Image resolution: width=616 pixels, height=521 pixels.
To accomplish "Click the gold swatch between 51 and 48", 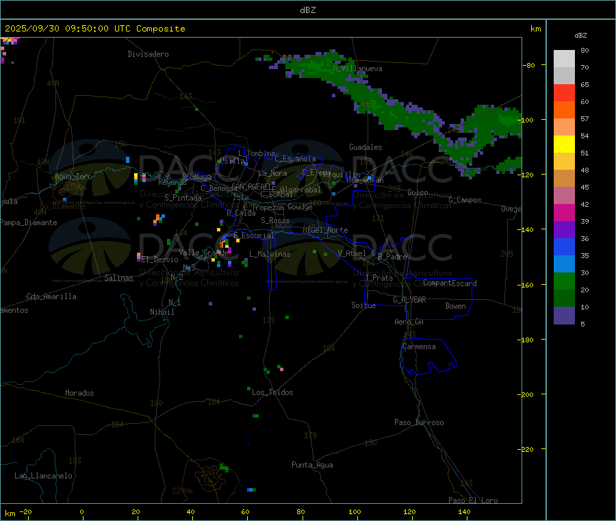I will pyautogui.click(x=564, y=162).
